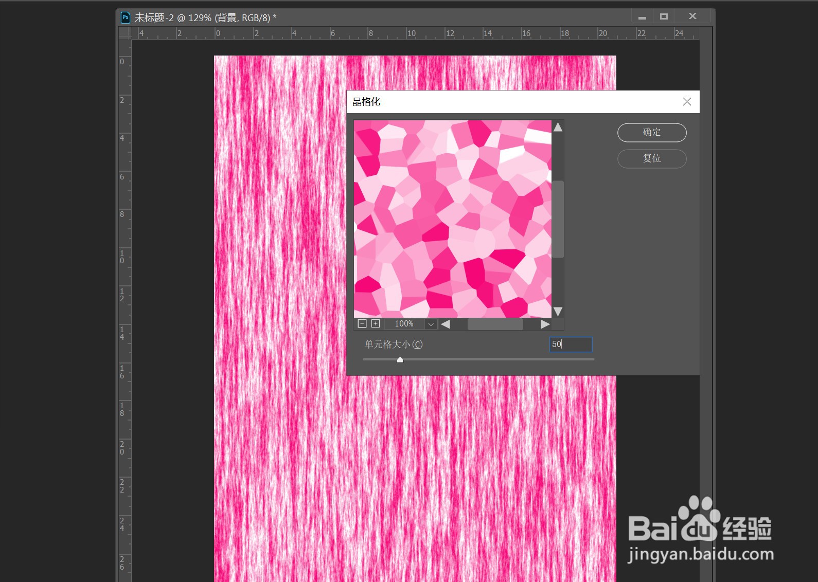This screenshot has height=582, width=818.
Task: Click the preview scroll down arrow
Action: pos(558,312)
